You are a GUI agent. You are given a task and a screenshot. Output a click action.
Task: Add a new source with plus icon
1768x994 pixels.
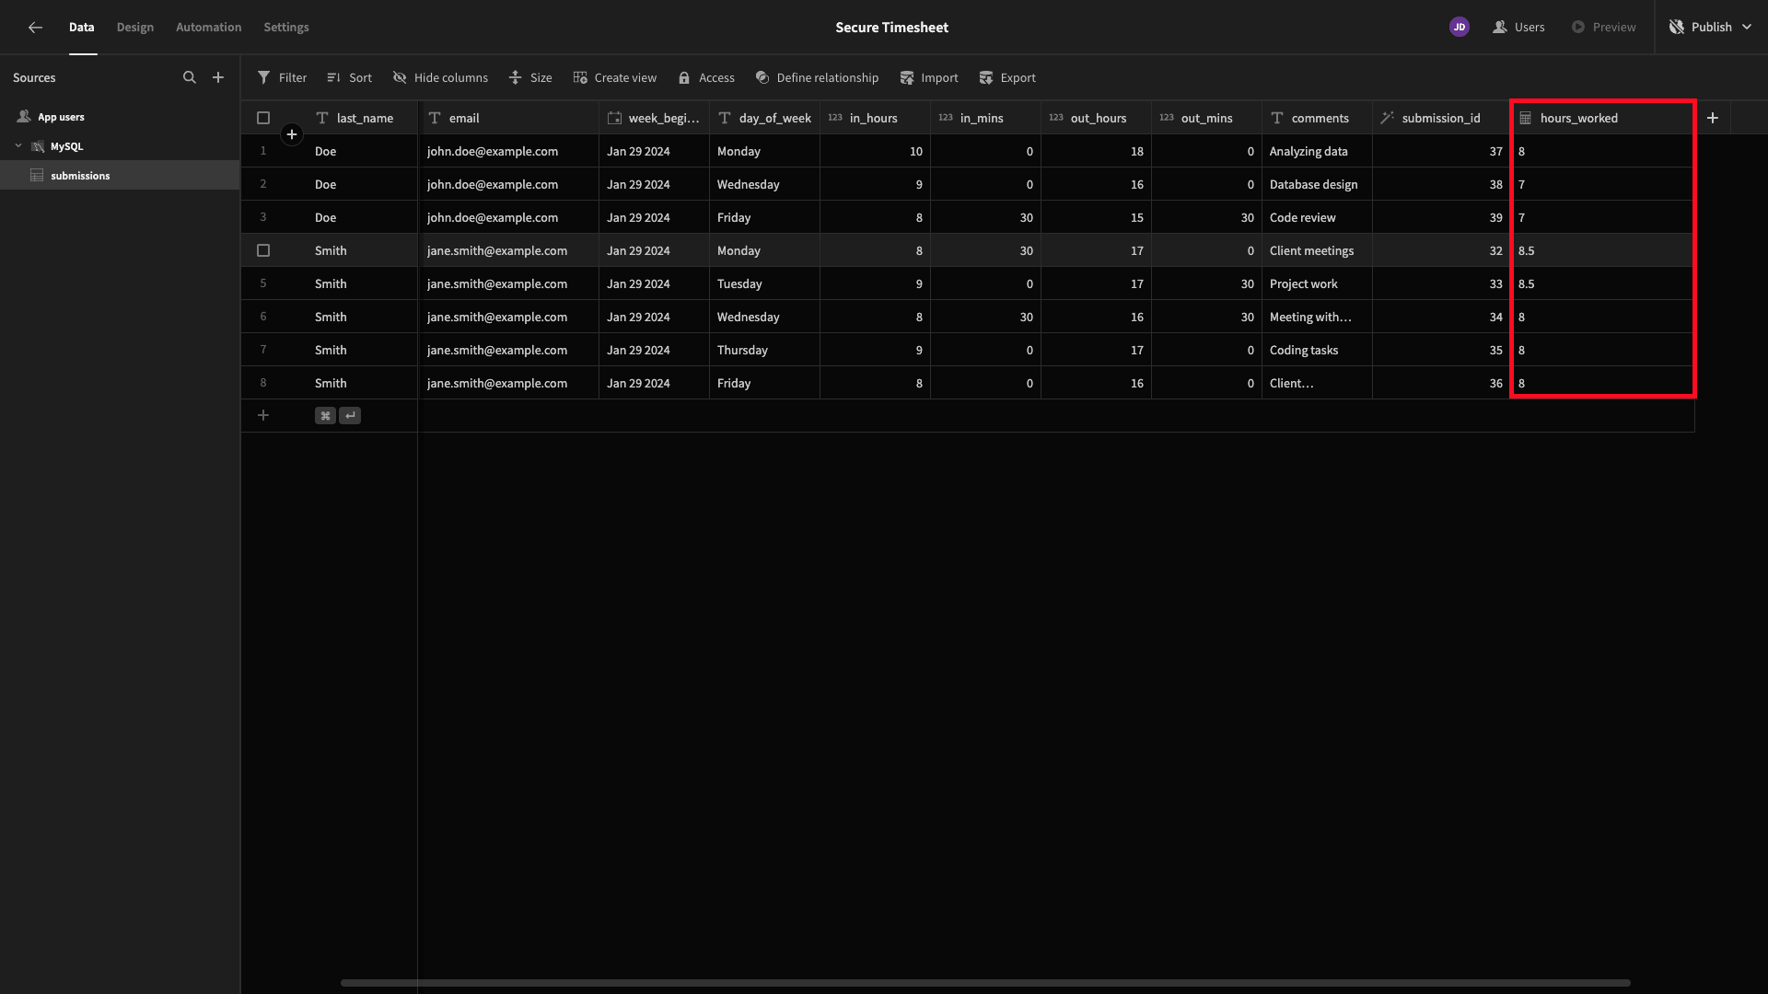pyautogui.click(x=218, y=77)
